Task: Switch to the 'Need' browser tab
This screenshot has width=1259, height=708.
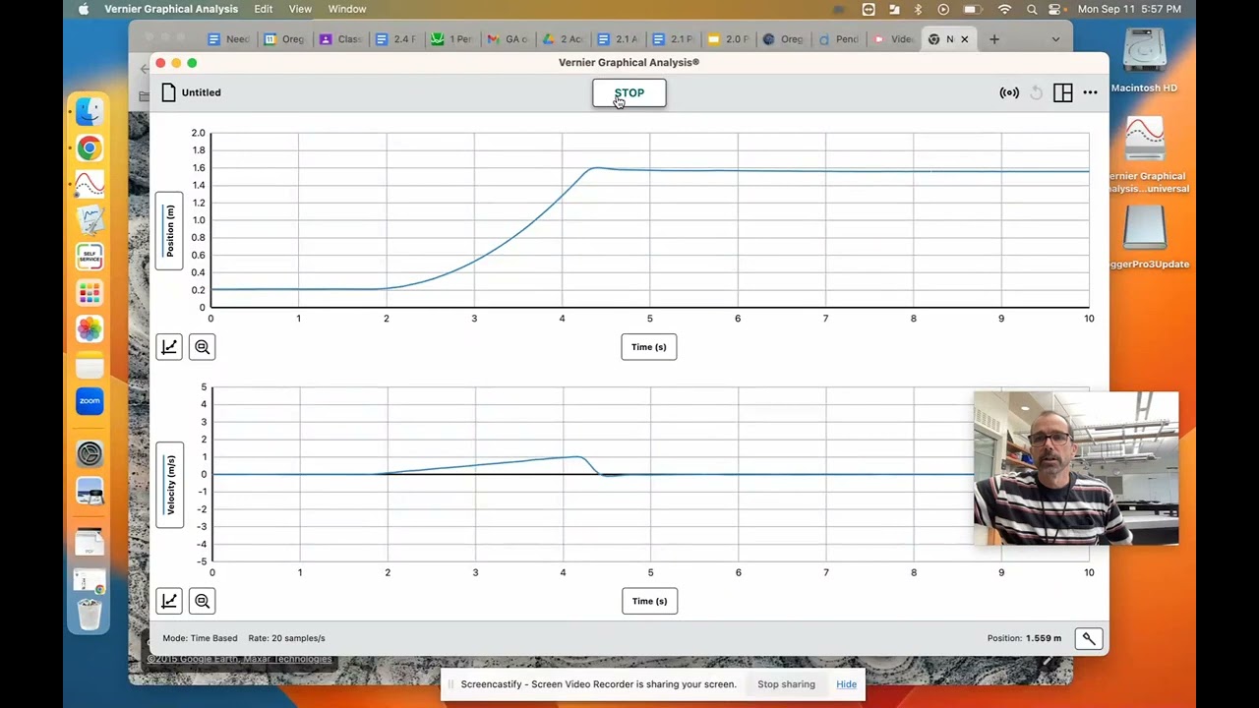Action: coord(229,39)
